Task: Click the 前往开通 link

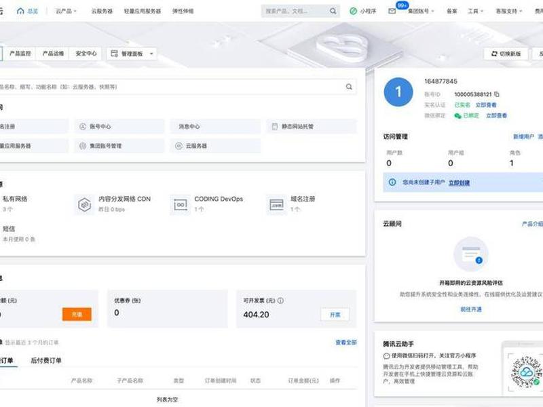Action: (x=471, y=309)
